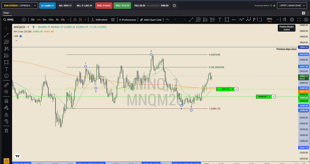Select the Chart tab
This screenshot has width=310, height=164.
pos(6,13)
